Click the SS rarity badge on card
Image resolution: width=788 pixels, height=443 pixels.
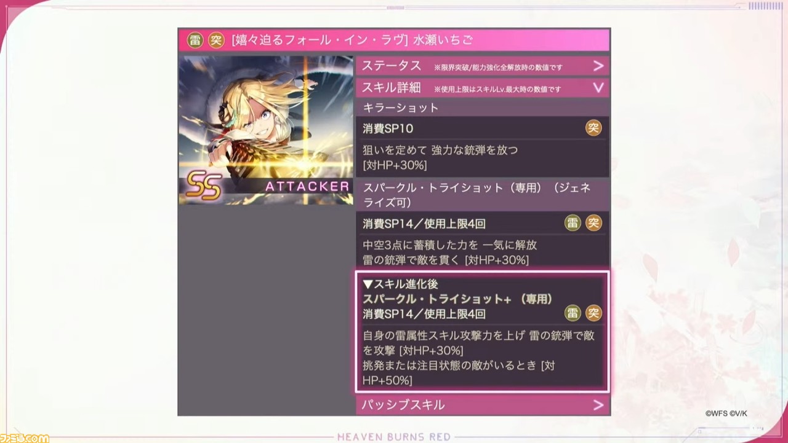coord(203,185)
